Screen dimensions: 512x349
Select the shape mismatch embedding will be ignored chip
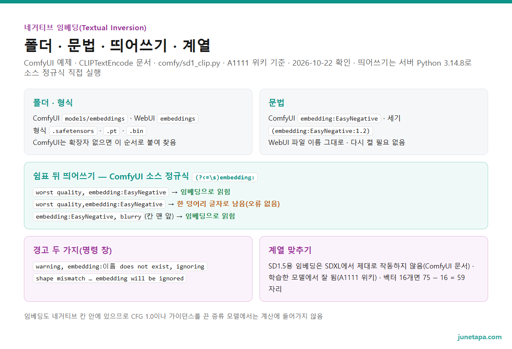(x=110, y=278)
